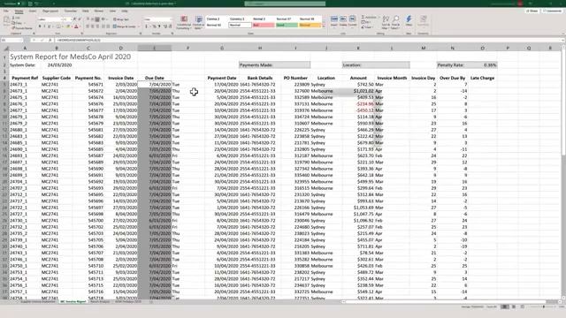Open the Insert ribbon tab
Screen dimensions: 566x318
coord(33,11)
